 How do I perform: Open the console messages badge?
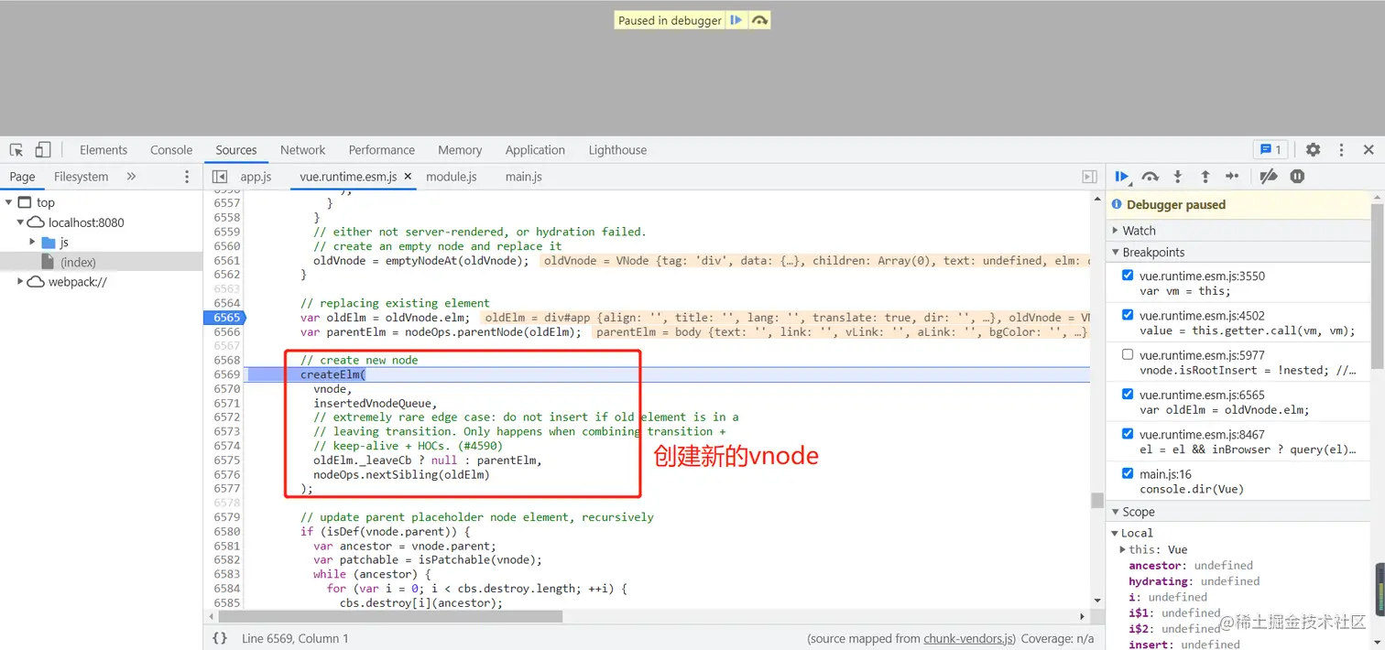[x=1271, y=150]
